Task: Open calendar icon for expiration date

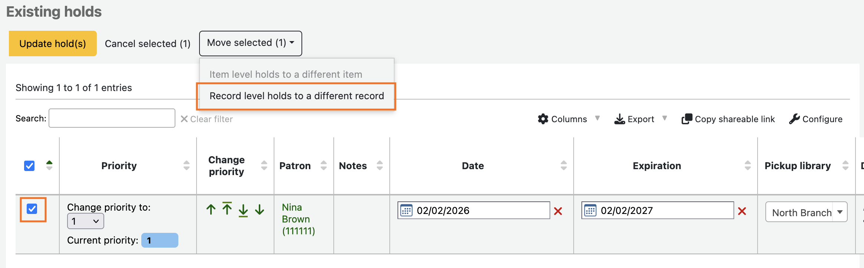Action: coord(590,211)
